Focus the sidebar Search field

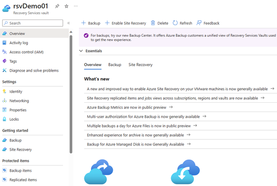33,23
